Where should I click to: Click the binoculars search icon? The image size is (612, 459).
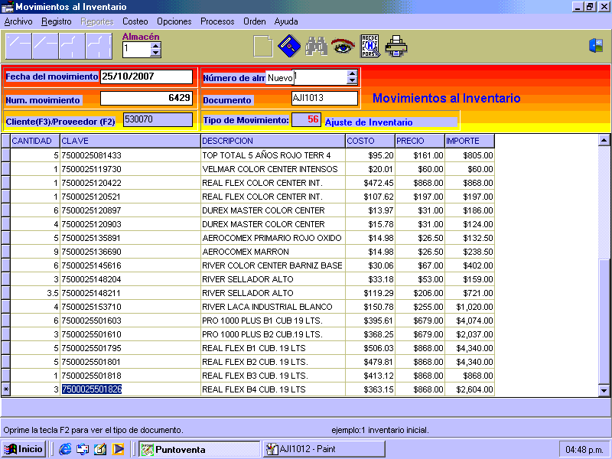click(x=316, y=47)
